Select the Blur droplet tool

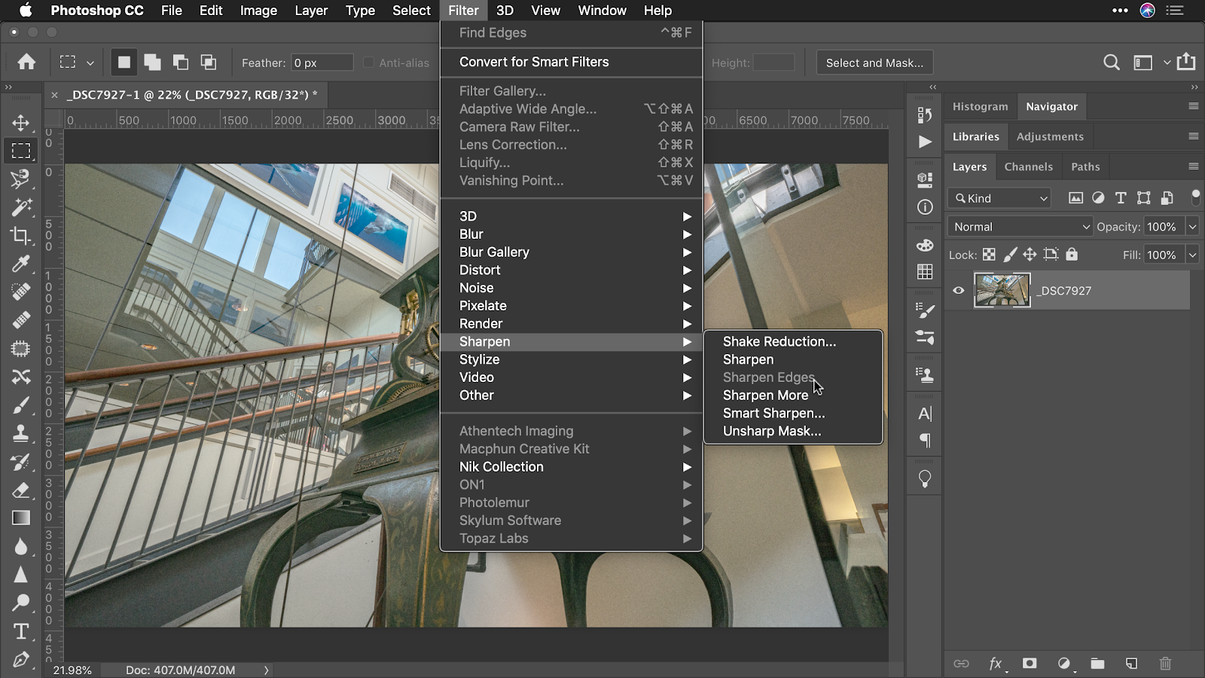(x=20, y=546)
